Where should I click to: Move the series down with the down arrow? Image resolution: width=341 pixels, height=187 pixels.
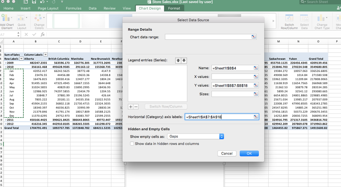coord(184,60)
